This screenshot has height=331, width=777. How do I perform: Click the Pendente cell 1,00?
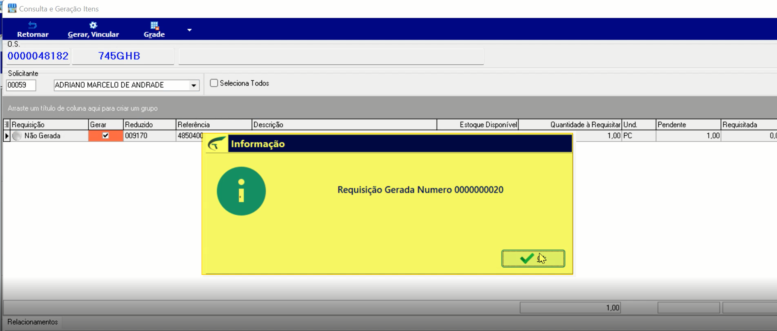point(688,136)
